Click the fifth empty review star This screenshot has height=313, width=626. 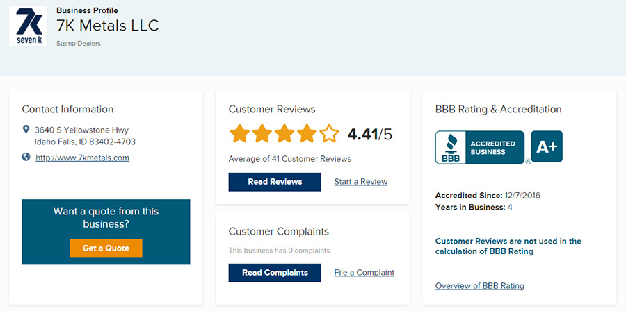pyautogui.click(x=329, y=133)
